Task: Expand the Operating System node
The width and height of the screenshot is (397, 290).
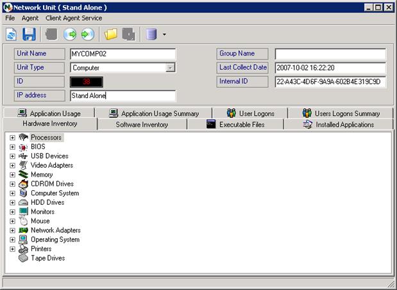Action: click(12, 240)
